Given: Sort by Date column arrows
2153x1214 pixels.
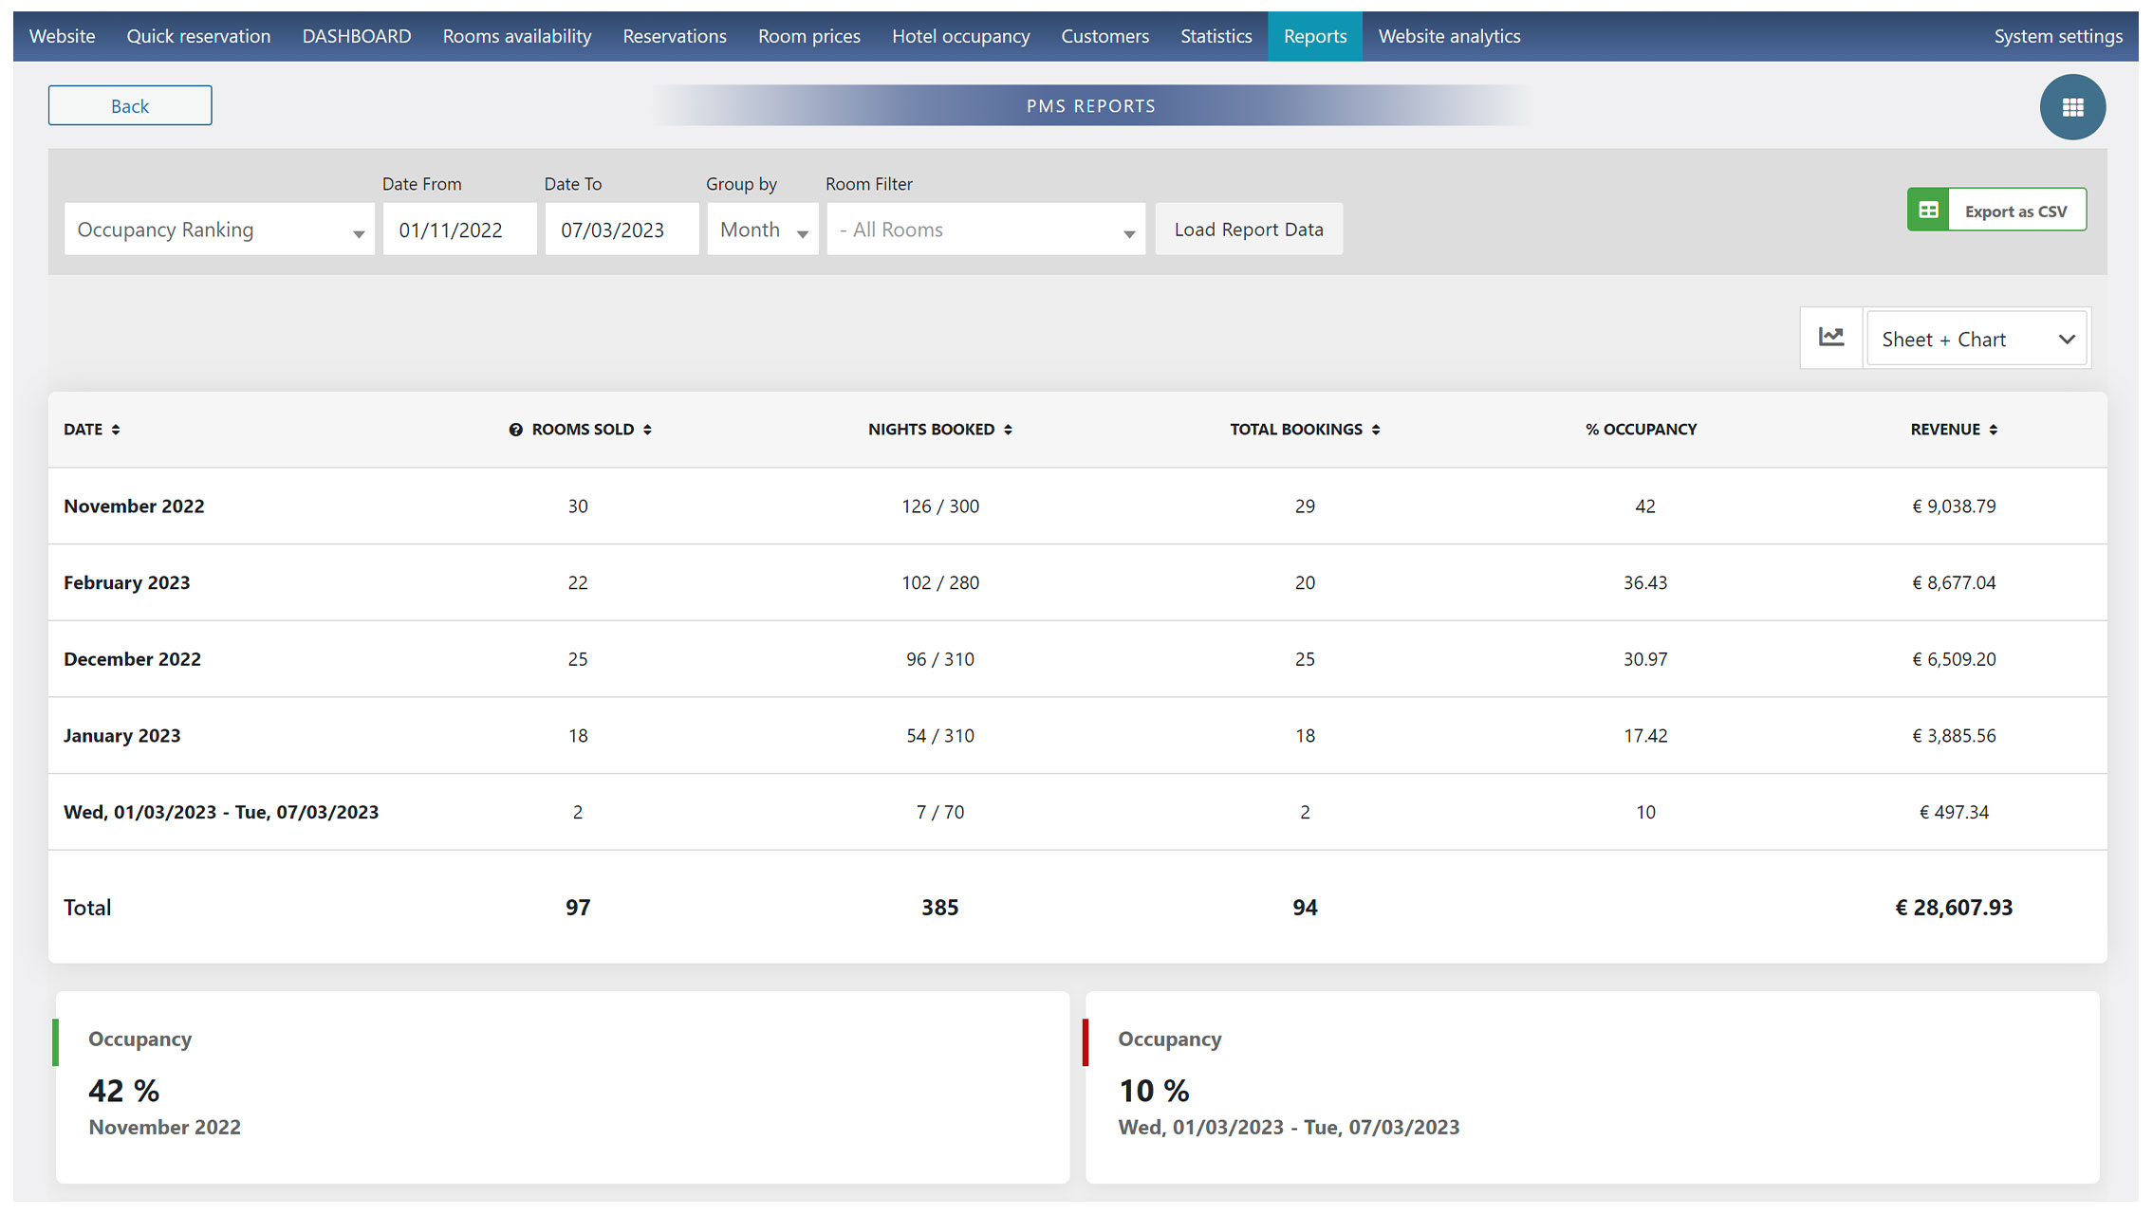Looking at the screenshot, I should [116, 430].
